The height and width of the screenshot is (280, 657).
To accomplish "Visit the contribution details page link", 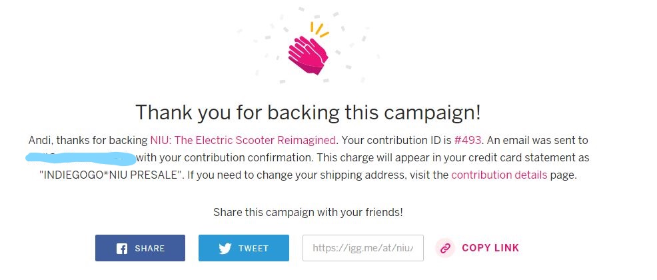I will (x=499, y=175).
